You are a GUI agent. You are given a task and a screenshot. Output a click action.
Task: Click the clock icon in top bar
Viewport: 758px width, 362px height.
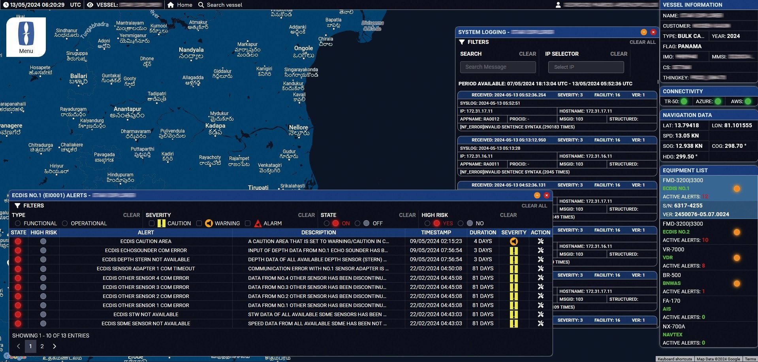click(6, 5)
